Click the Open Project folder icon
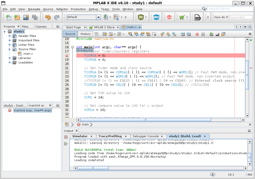Screen dimensions: 255x179 (26, 17)
